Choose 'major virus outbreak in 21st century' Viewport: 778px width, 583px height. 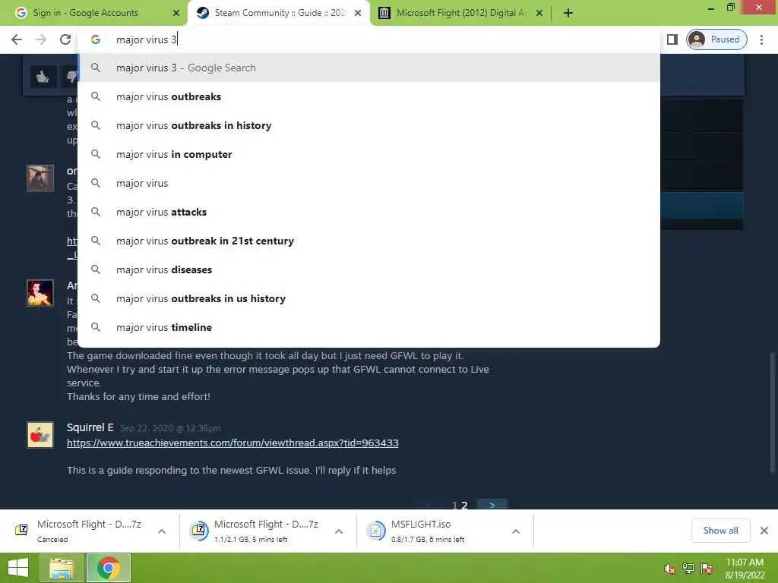point(368,241)
